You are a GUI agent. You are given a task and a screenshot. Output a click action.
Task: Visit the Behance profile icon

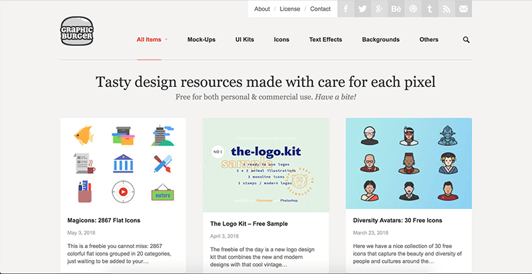point(396,9)
